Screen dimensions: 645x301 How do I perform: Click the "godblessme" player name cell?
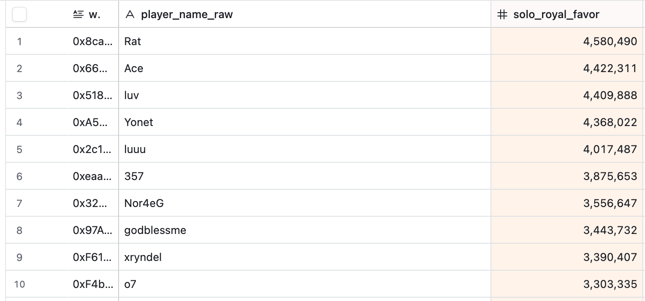155,230
